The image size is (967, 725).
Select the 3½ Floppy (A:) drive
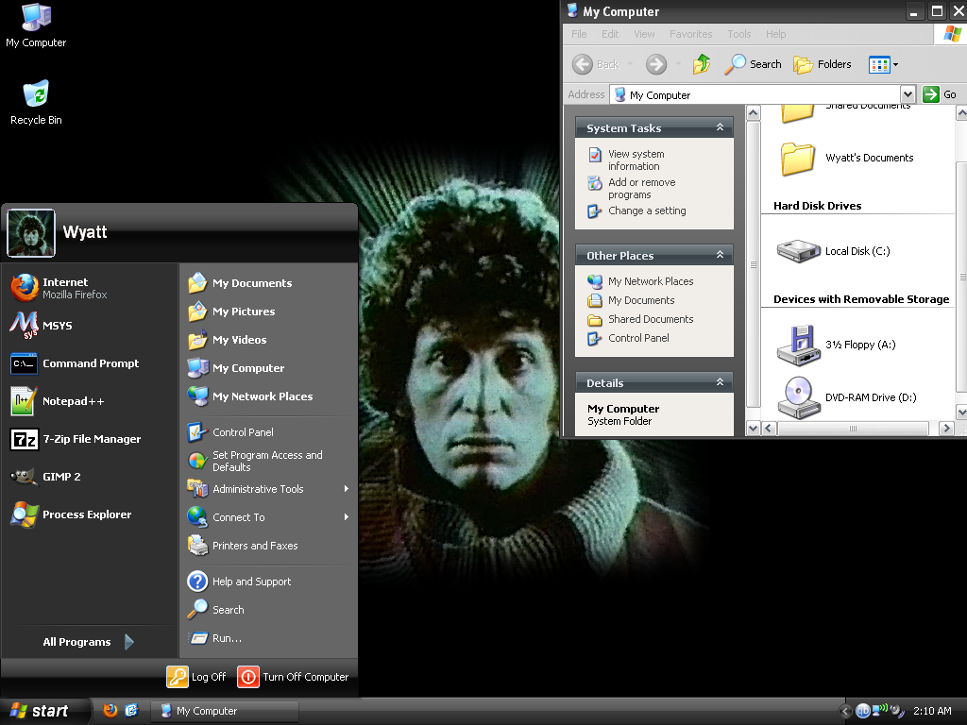coord(836,345)
